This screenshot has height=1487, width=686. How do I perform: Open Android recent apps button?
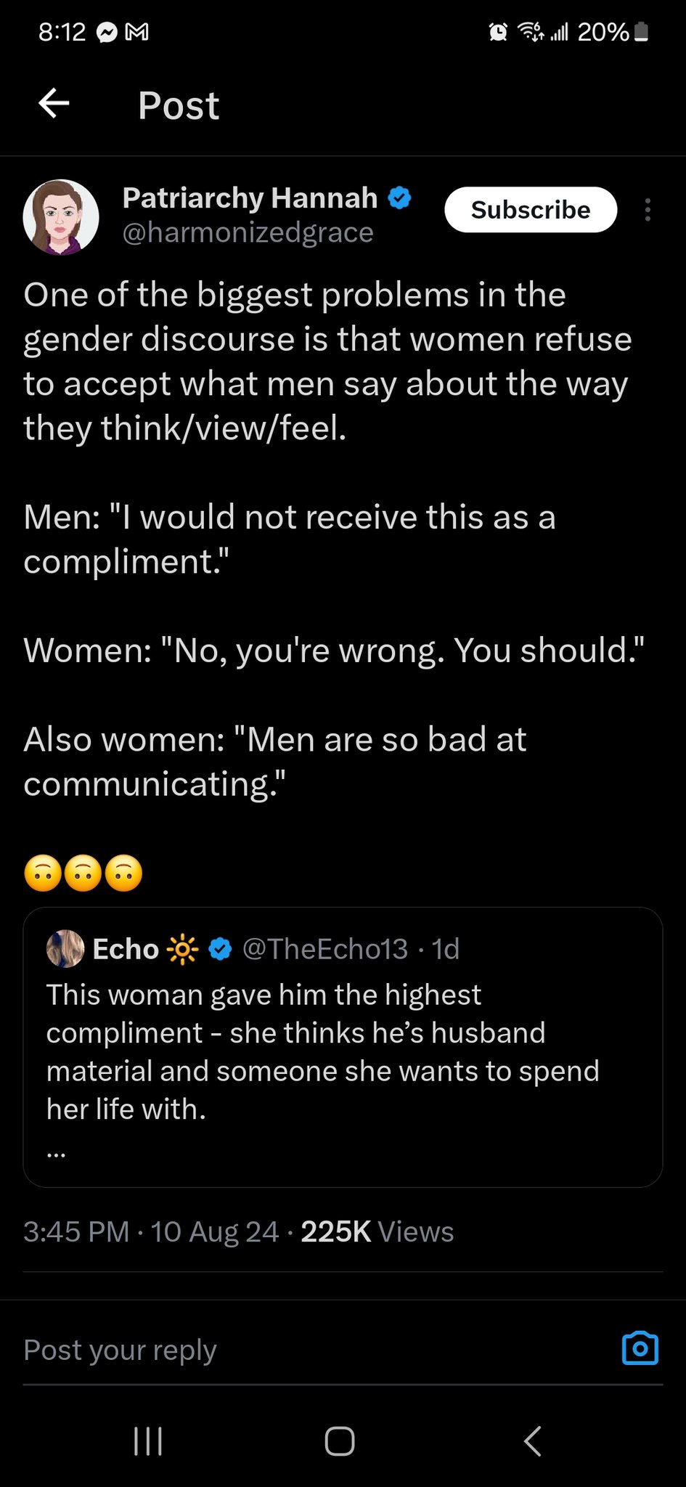coord(148,1441)
